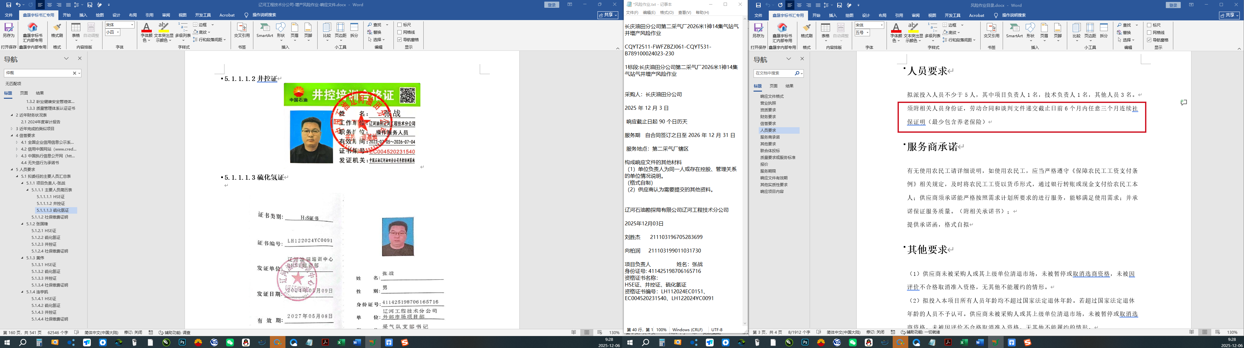Collapse '5.1.2 张国锋' node in left navigation
1244x348 pixels.
[22, 224]
